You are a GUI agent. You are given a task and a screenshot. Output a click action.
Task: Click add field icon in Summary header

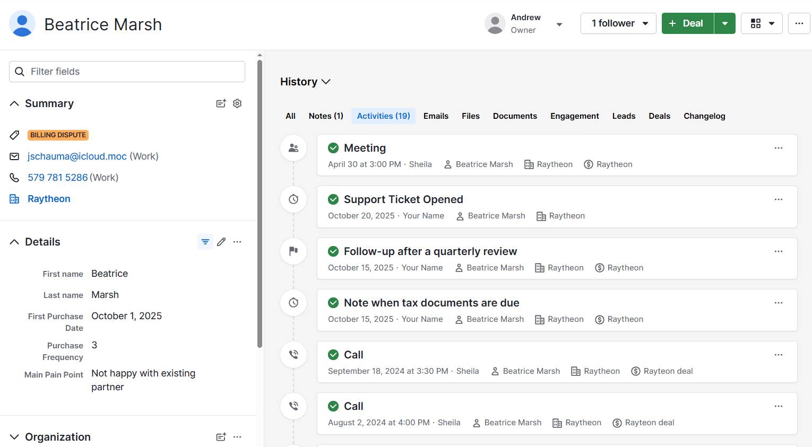tap(221, 103)
